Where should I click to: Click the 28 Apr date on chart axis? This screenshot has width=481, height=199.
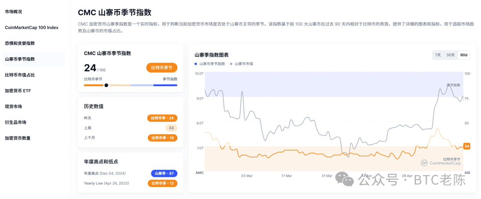408,176
